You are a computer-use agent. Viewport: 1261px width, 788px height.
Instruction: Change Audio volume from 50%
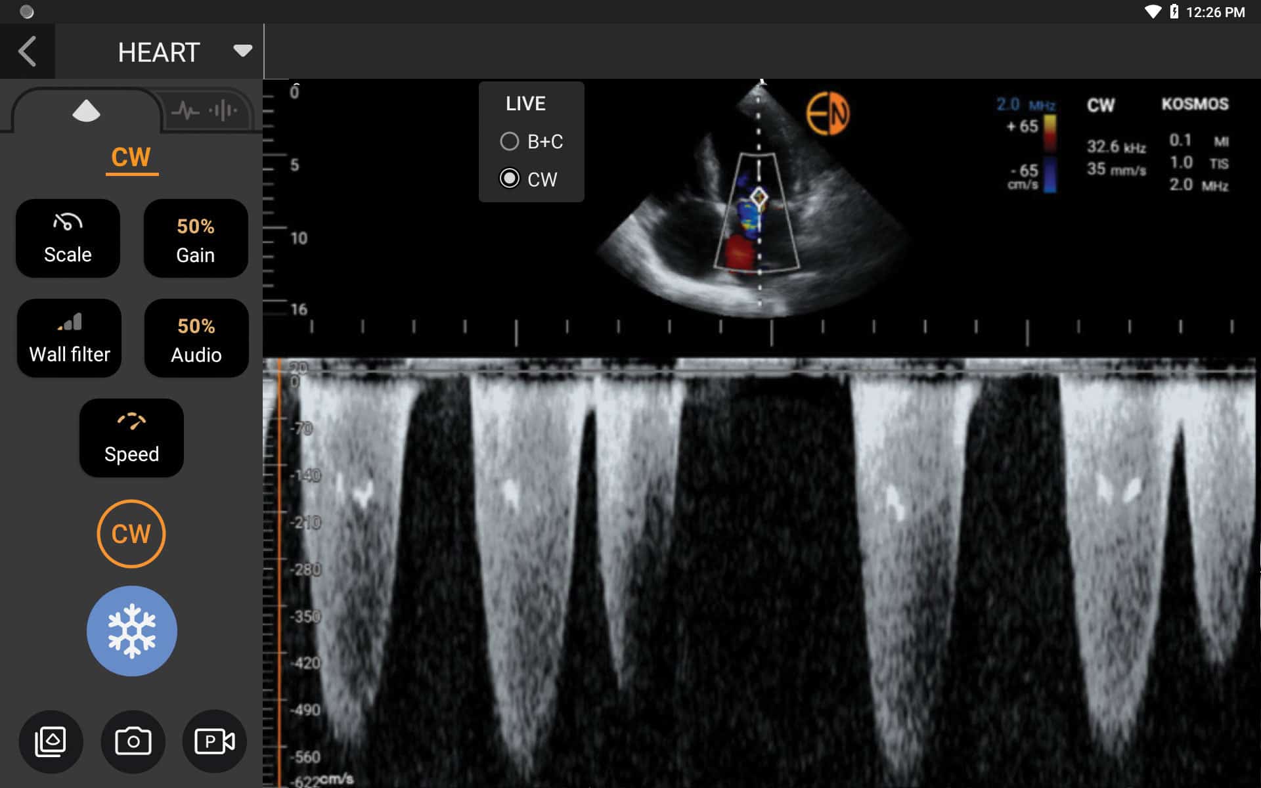point(196,338)
